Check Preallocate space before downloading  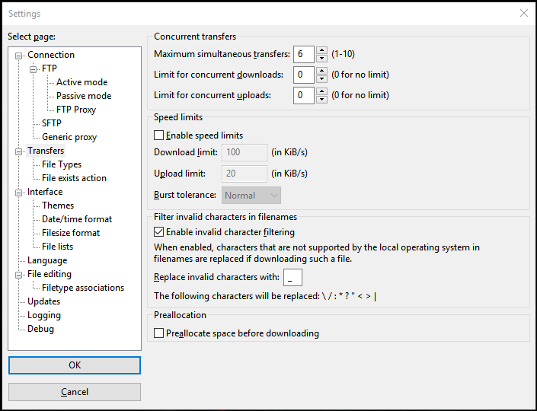159,333
